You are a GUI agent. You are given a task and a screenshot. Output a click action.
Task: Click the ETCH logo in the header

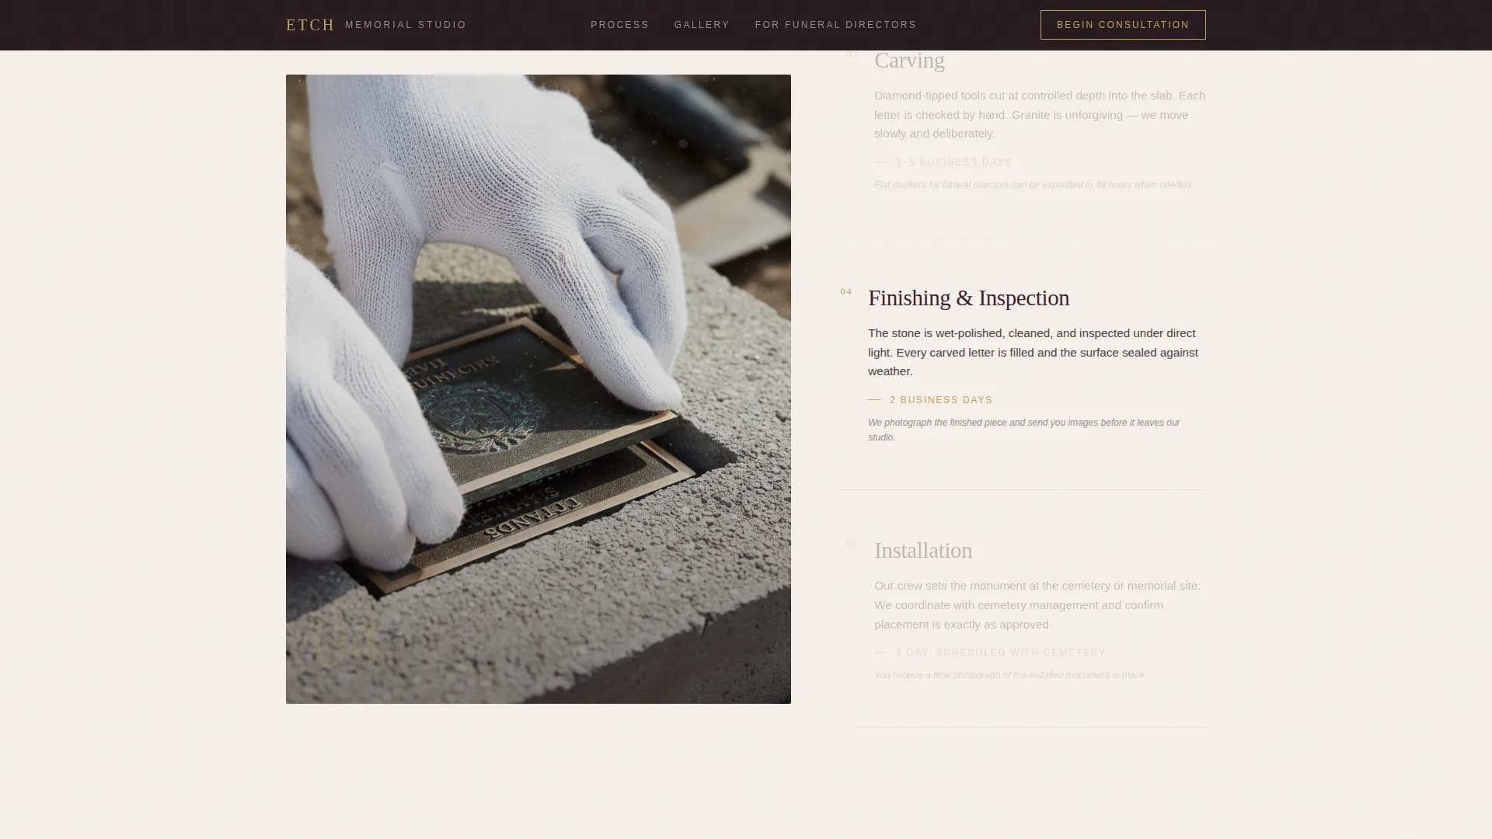click(309, 24)
